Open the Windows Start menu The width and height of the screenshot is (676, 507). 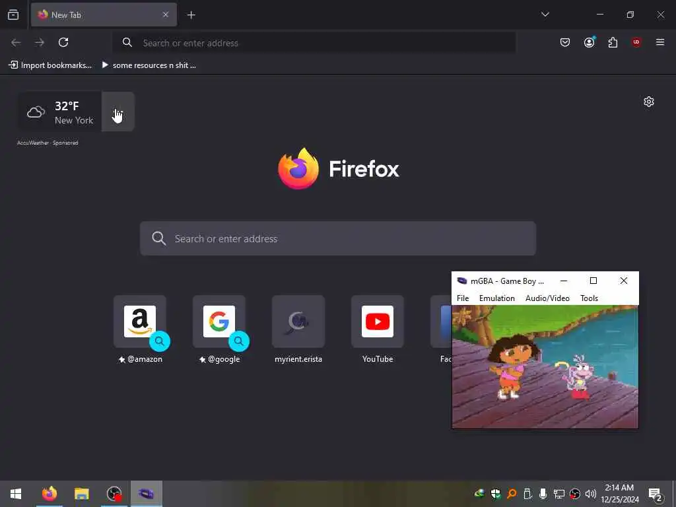coord(16,494)
